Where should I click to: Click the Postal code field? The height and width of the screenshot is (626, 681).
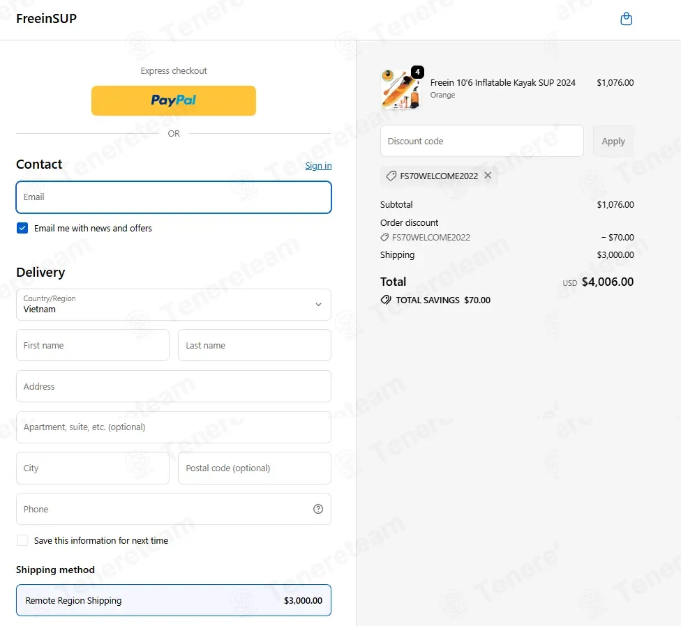(x=255, y=468)
